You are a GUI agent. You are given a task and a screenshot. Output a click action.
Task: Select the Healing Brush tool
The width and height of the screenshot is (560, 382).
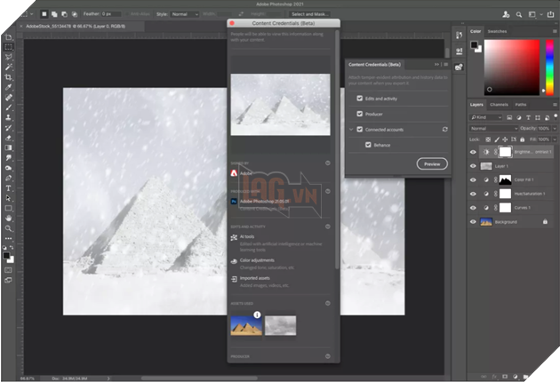tap(9, 97)
